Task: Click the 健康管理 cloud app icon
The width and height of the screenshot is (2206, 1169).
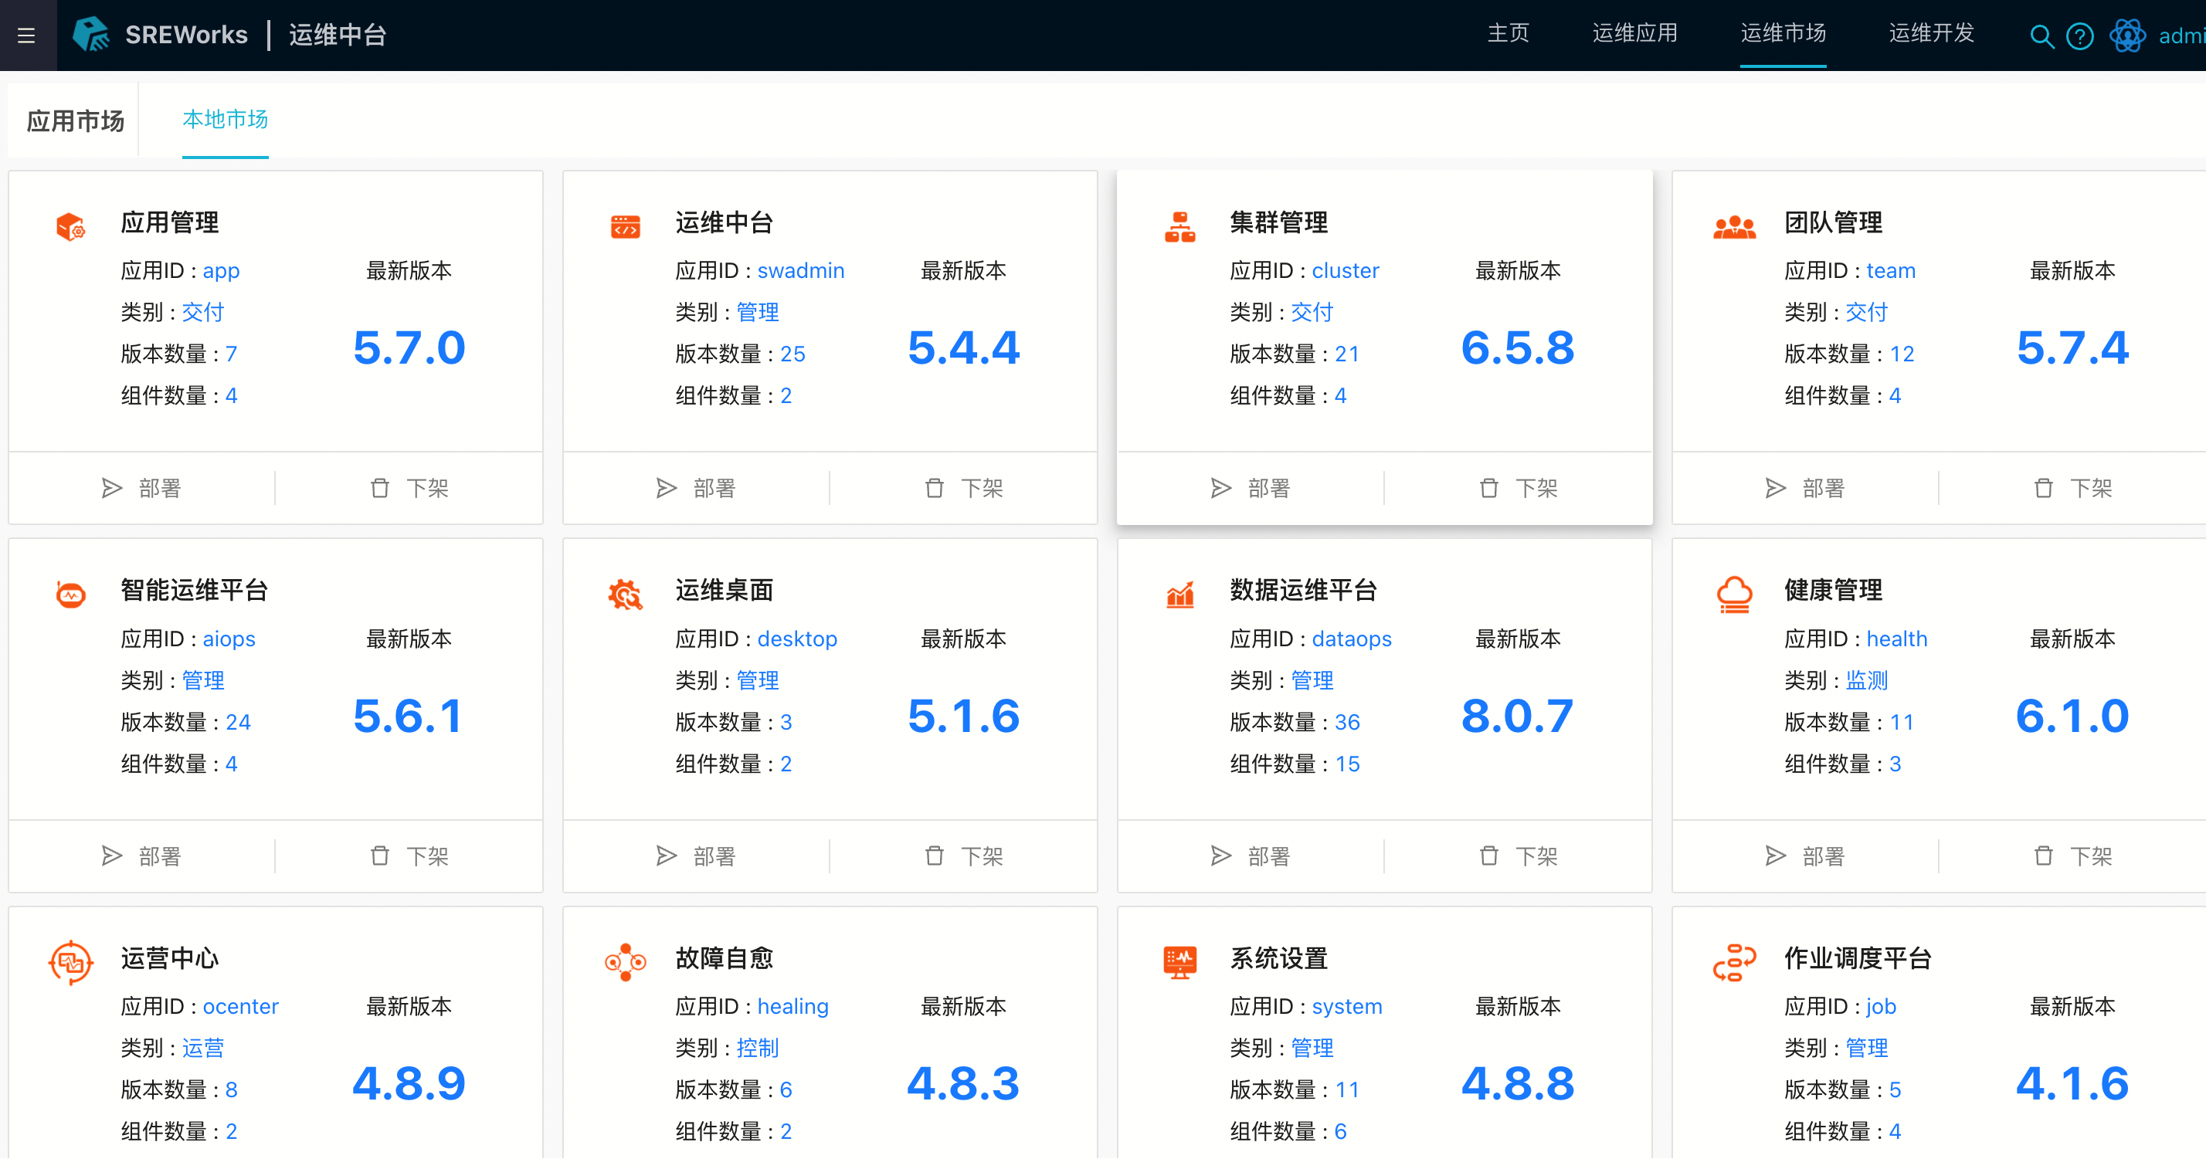Action: coord(1734,595)
